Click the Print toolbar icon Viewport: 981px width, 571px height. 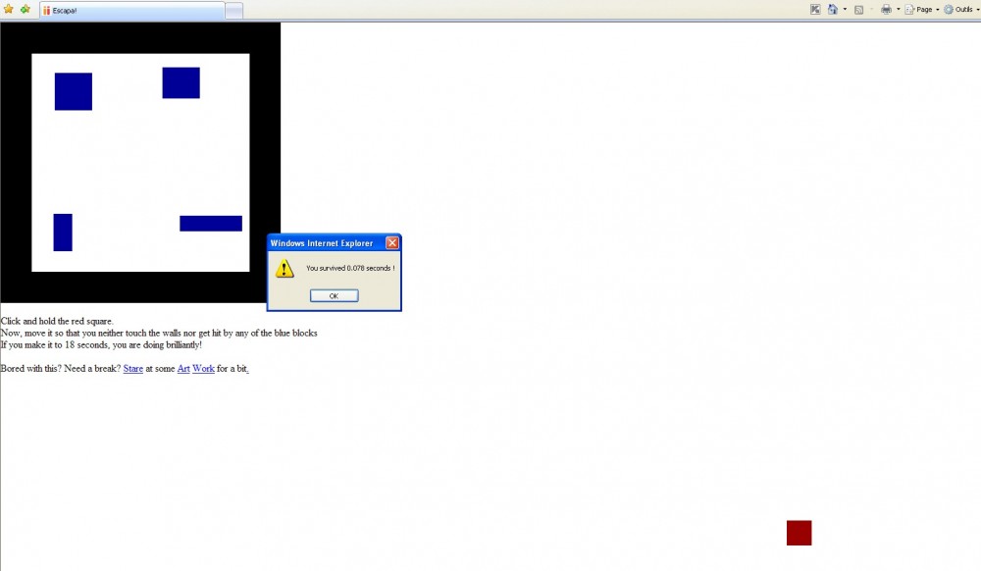tap(886, 10)
